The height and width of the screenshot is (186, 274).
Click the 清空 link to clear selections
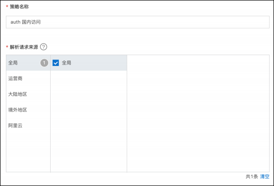click(x=265, y=177)
